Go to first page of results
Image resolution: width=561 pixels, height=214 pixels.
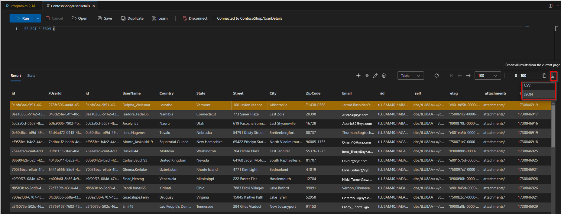click(451, 76)
